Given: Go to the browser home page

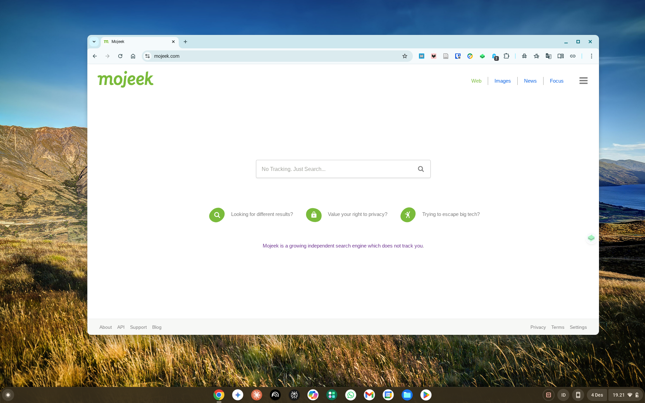Looking at the screenshot, I should pyautogui.click(x=133, y=56).
